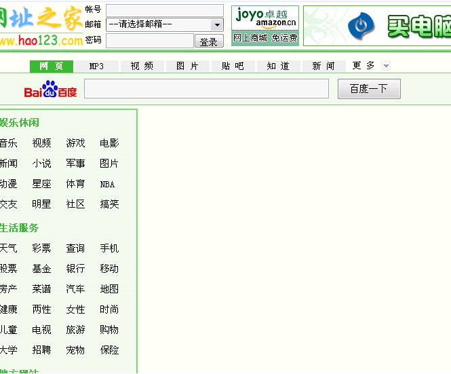Viewport: 451px width, 374px height.
Task: Focus the 帐号 account input field
Action: pyautogui.click(x=165, y=10)
